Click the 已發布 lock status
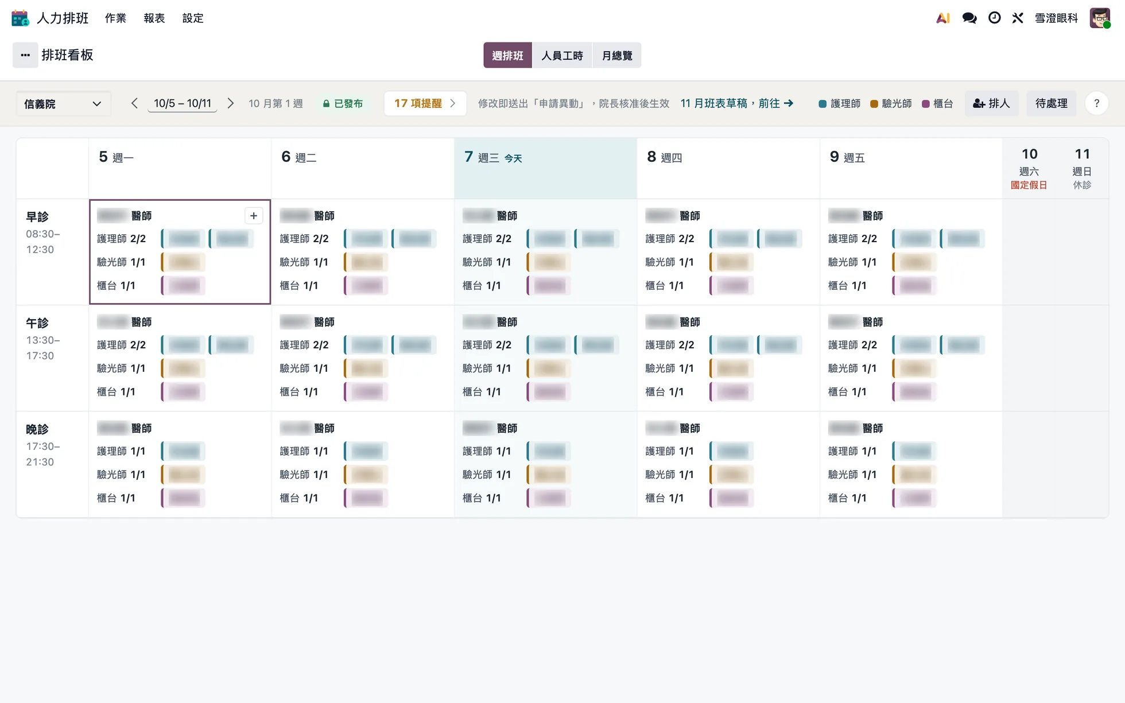Screen dimensions: 1125x703 (x=343, y=104)
